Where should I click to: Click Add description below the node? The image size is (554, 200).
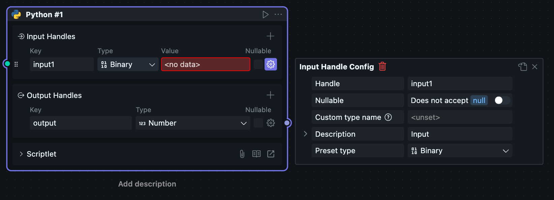tap(147, 184)
